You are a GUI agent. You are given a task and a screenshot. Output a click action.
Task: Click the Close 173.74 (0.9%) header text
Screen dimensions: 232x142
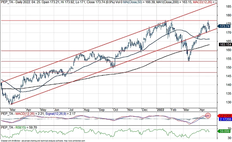(x=100, y=2)
